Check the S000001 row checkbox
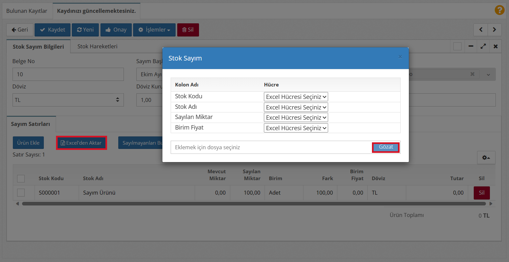Screen dimensions: 509x262 click(x=21, y=193)
